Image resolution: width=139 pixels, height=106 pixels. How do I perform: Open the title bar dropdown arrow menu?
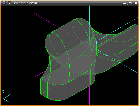pos(9,3)
